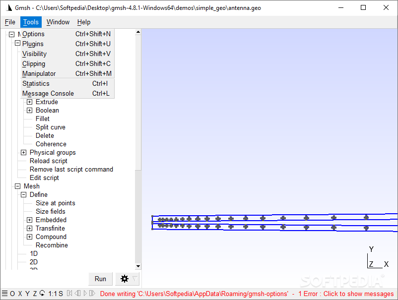398x300 pixels.
Task: Select Fillet in the tree
Action: tap(42, 119)
